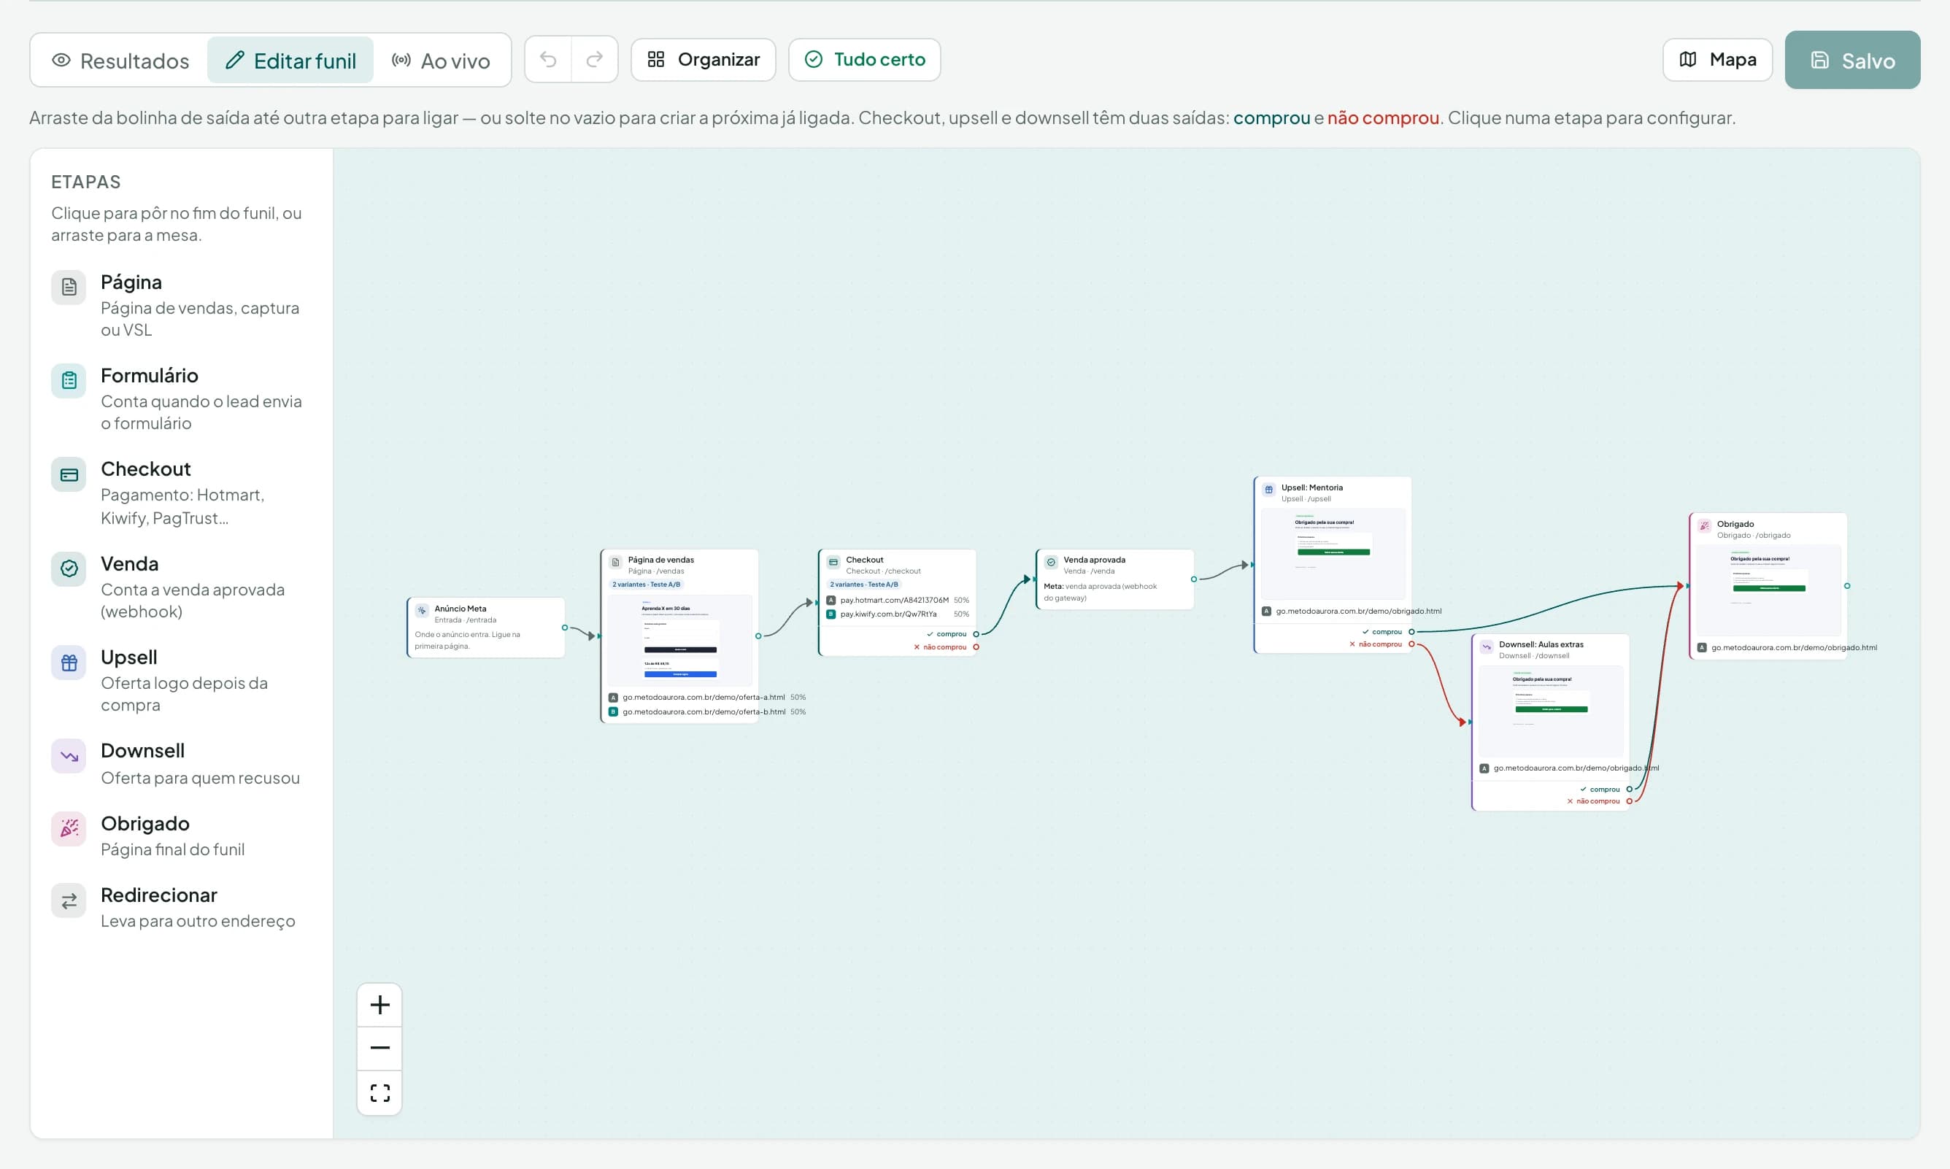
Task: Click the oferta-b.html variant URL
Action: (704, 712)
